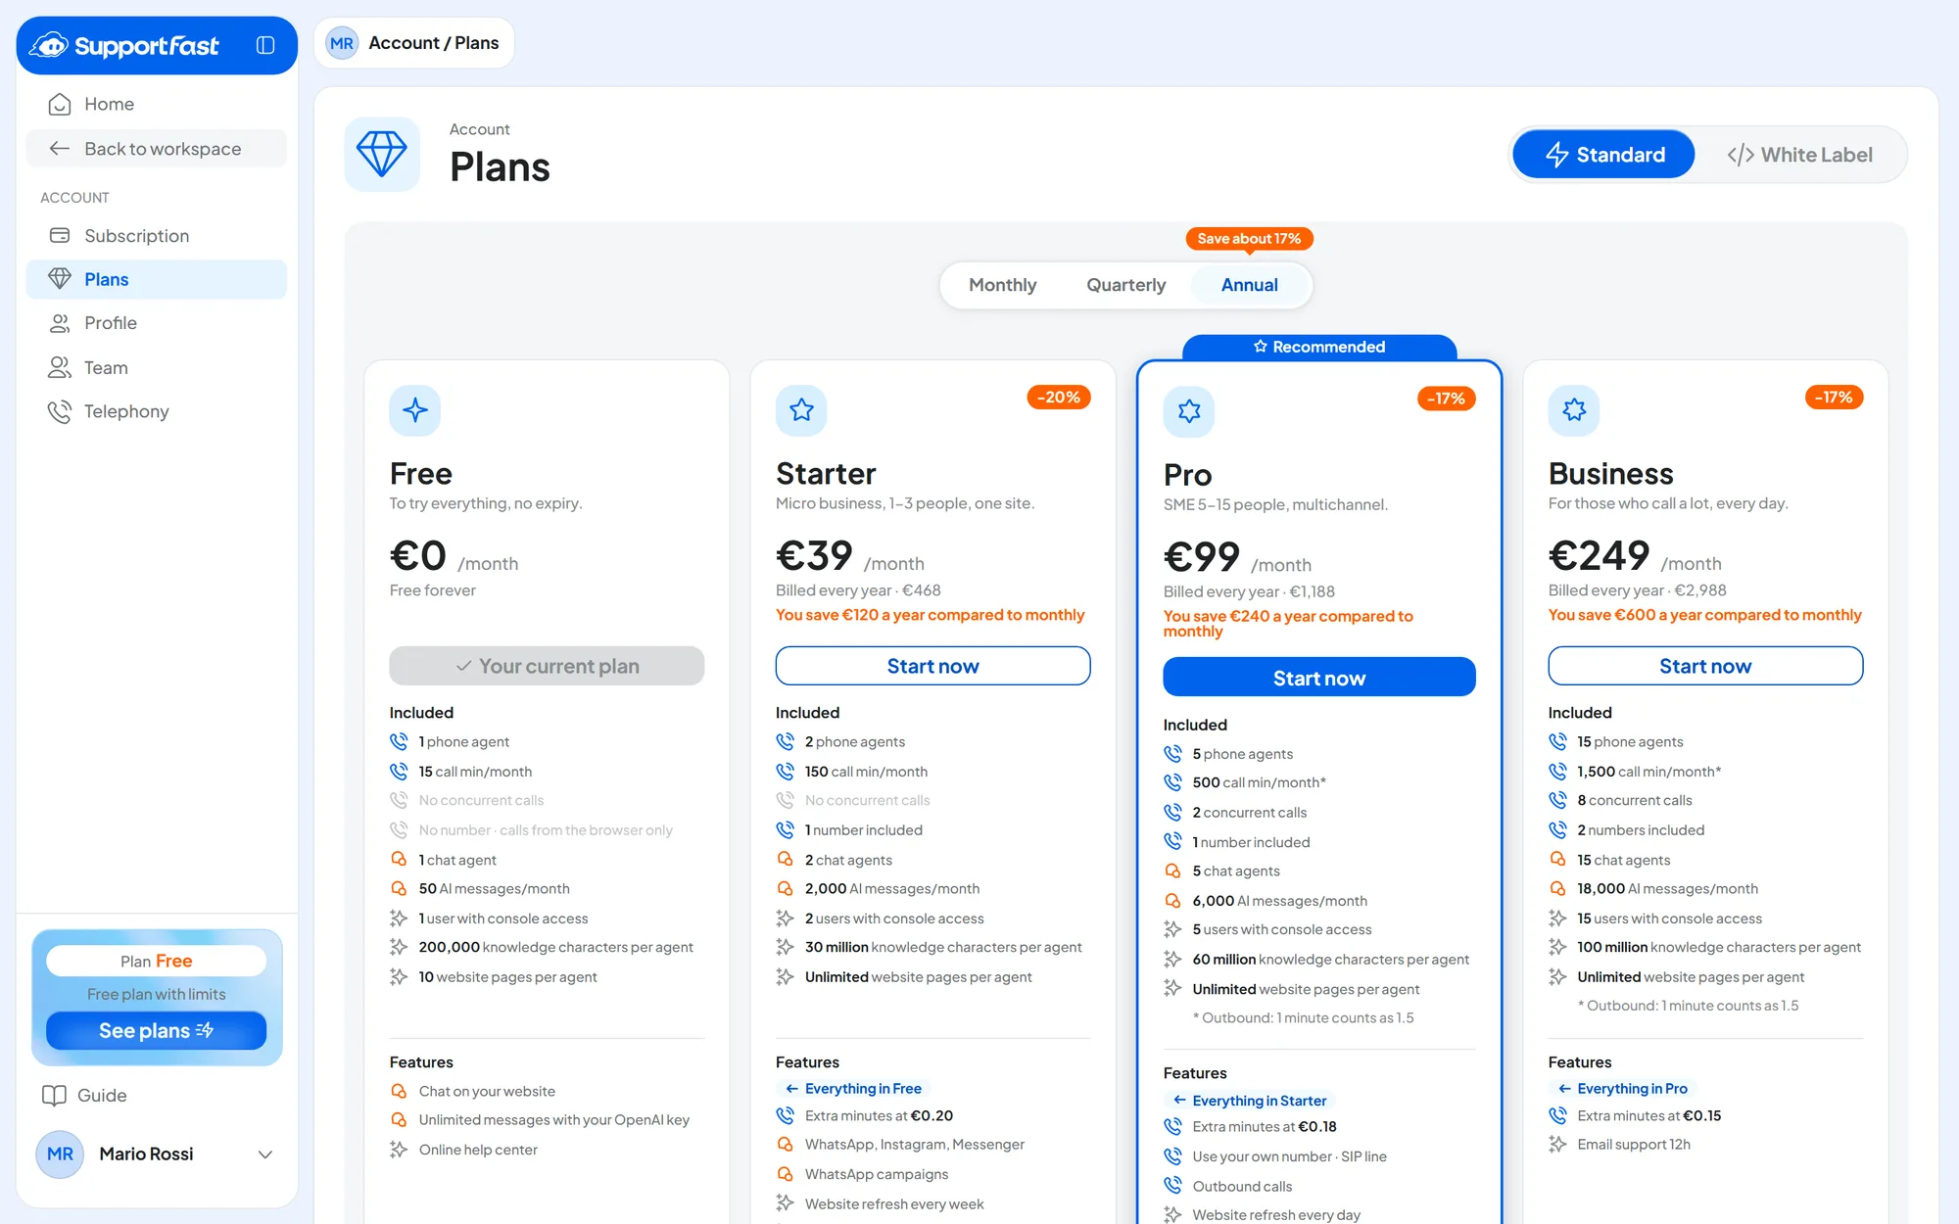This screenshot has height=1224, width=1959.
Task: Expand the Mario Rossi account chevron
Action: [265, 1154]
